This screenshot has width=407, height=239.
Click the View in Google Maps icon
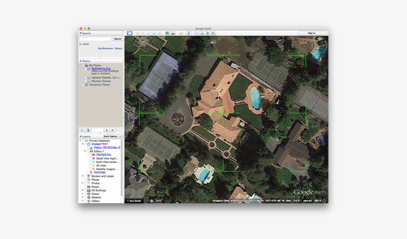coord(213,33)
